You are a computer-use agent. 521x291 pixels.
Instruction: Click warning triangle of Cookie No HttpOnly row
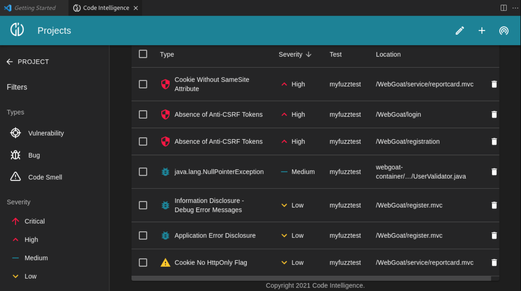165,263
